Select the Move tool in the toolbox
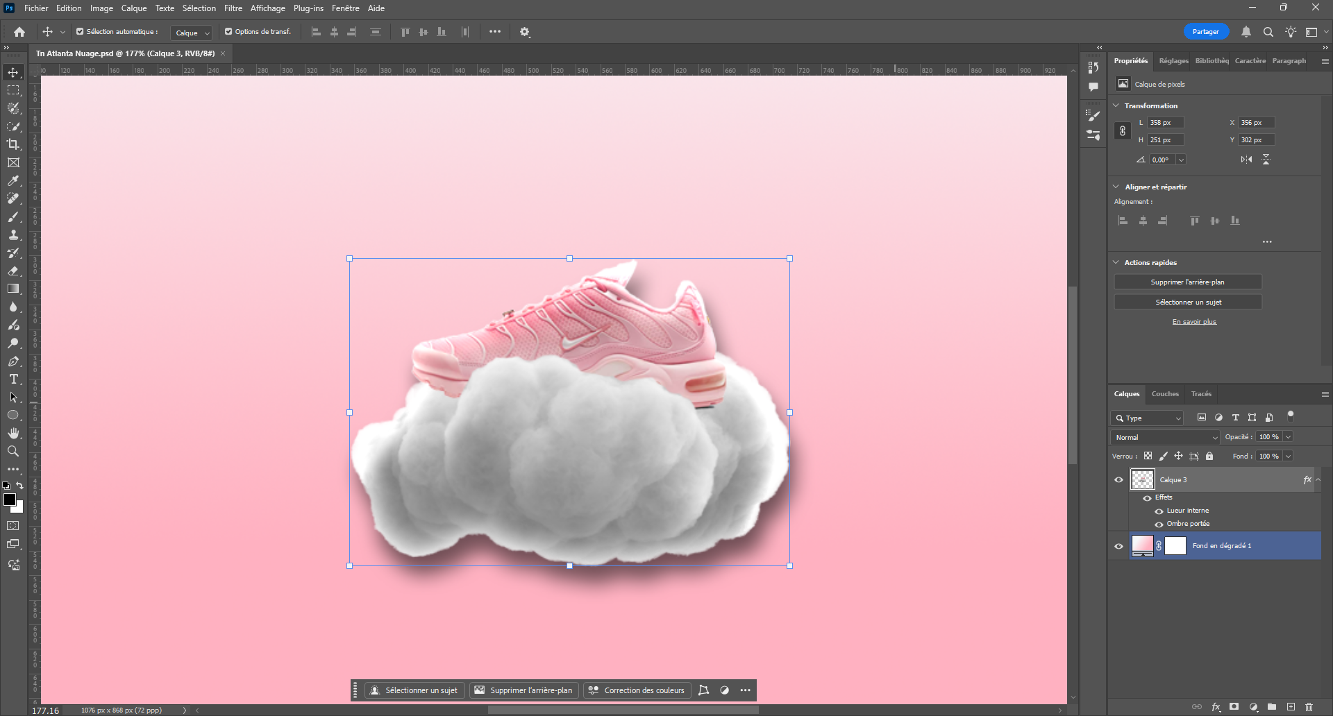This screenshot has width=1333, height=716. click(13, 72)
